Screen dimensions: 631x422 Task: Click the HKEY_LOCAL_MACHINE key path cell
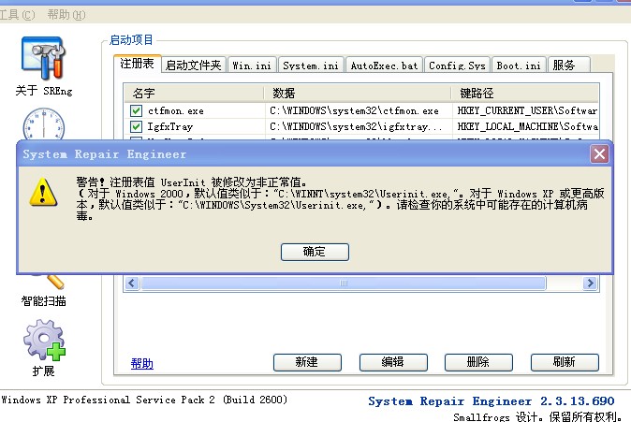point(527,127)
